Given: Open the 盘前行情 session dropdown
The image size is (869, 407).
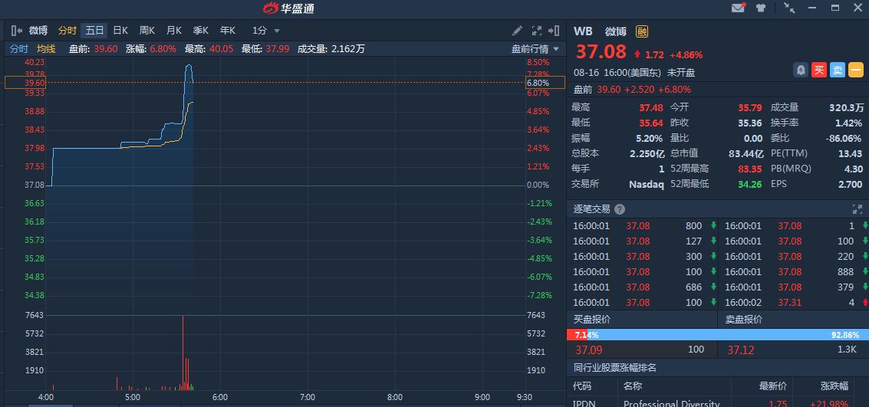Looking at the screenshot, I should tap(535, 49).
